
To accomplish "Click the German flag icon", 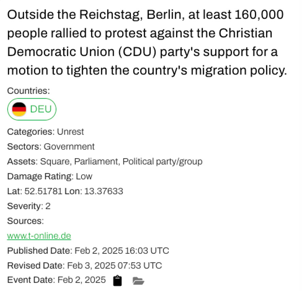I will 19,109.
